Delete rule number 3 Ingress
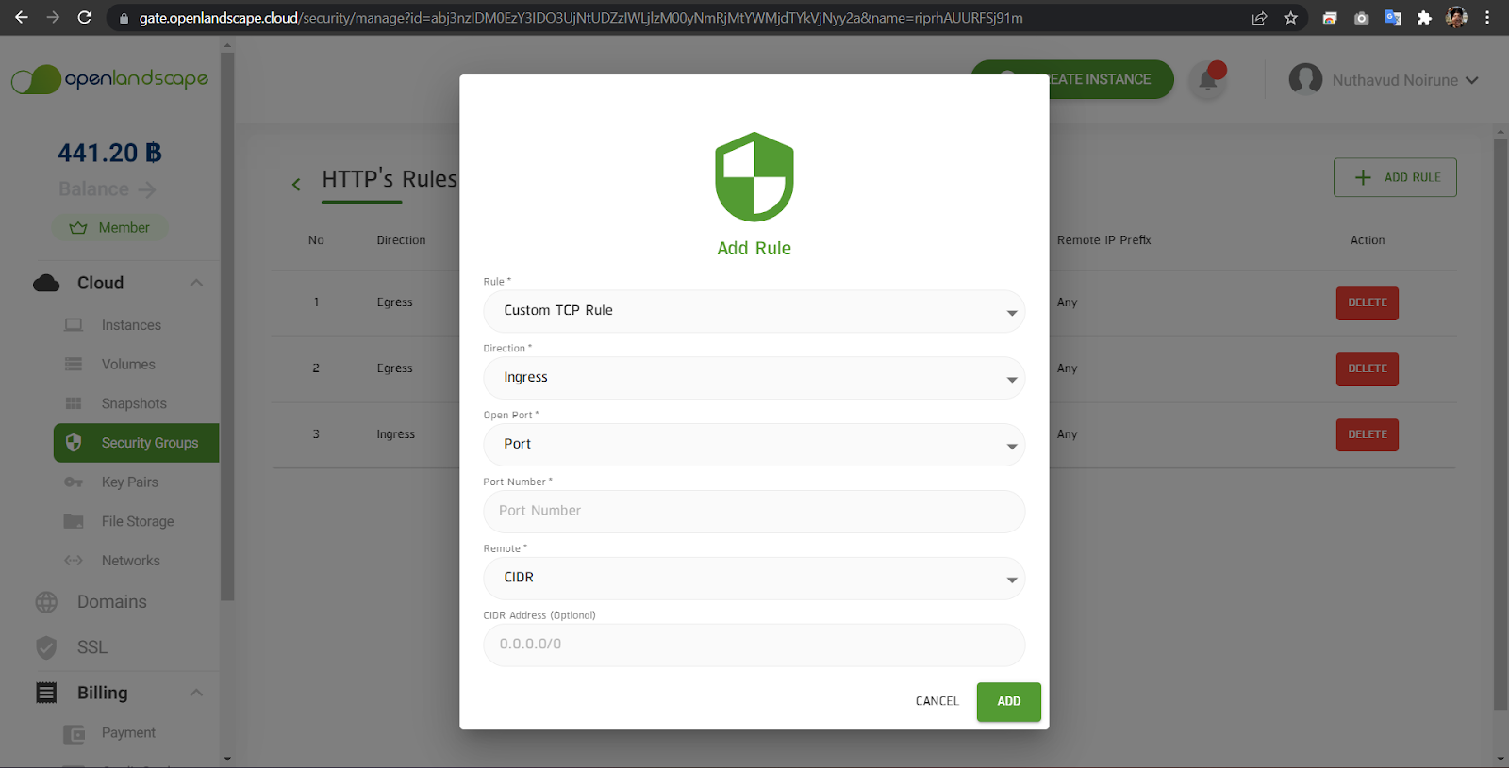The height and width of the screenshot is (768, 1509). pyautogui.click(x=1367, y=435)
